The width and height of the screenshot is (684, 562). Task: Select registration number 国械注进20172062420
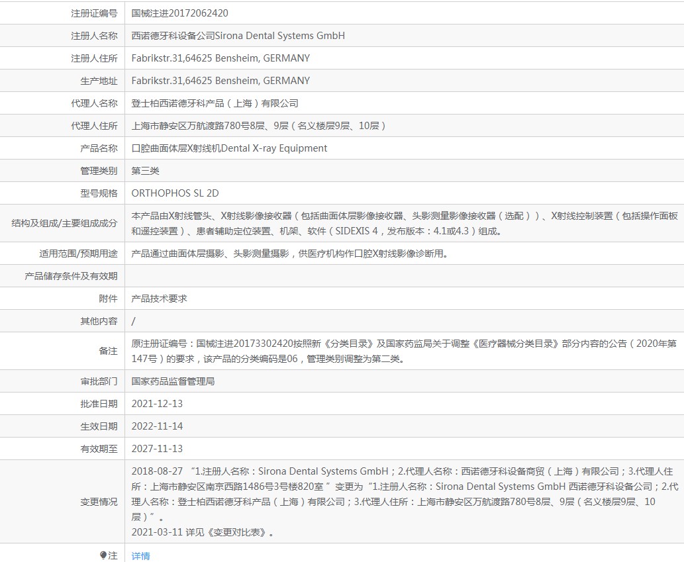(179, 13)
